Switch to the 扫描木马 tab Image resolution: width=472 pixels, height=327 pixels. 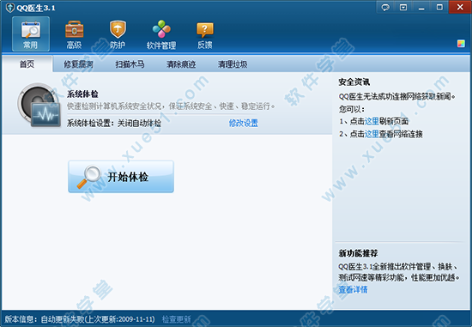click(130, 64)
